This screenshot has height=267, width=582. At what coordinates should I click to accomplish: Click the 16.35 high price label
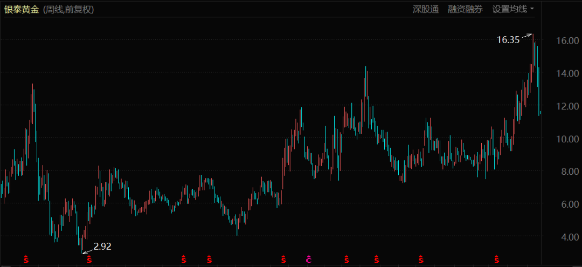[x=508, y=39]
